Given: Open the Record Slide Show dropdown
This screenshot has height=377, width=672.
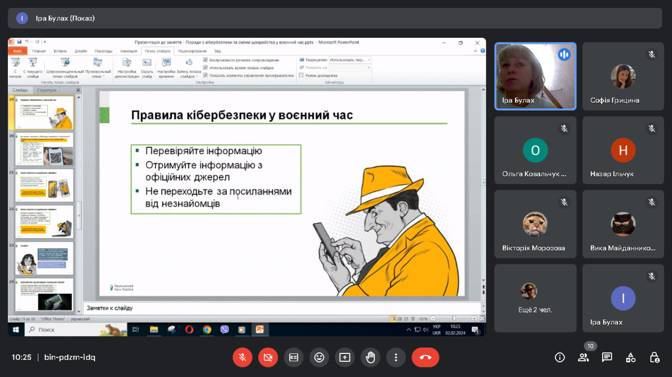Looking at the screenshot, I should tap(188, 68).
